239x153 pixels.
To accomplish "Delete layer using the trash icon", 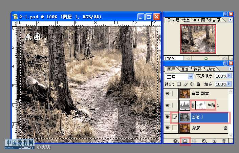I will click(x=224, y=141).
